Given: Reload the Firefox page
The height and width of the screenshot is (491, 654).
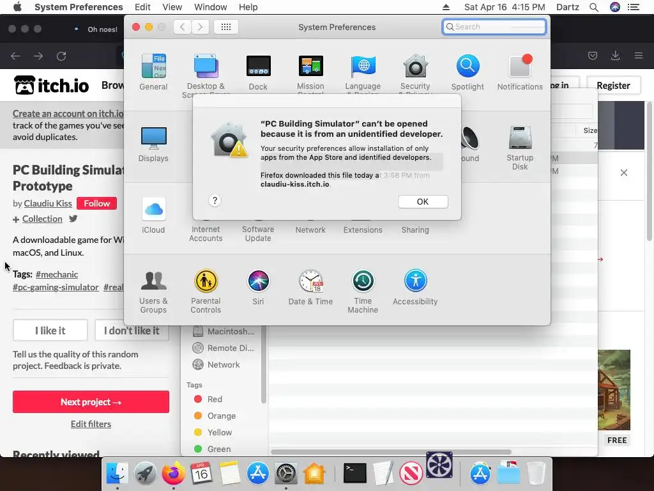Looking at the screenshot, I should [61, 56].
